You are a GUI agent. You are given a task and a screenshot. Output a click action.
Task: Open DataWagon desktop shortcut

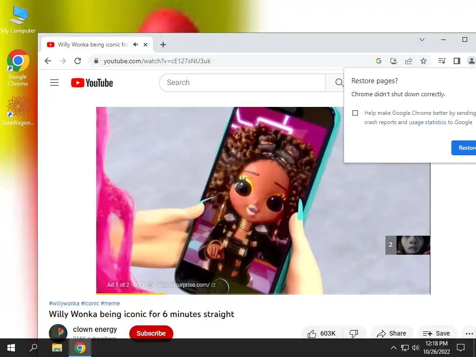(x=18, y=111)
